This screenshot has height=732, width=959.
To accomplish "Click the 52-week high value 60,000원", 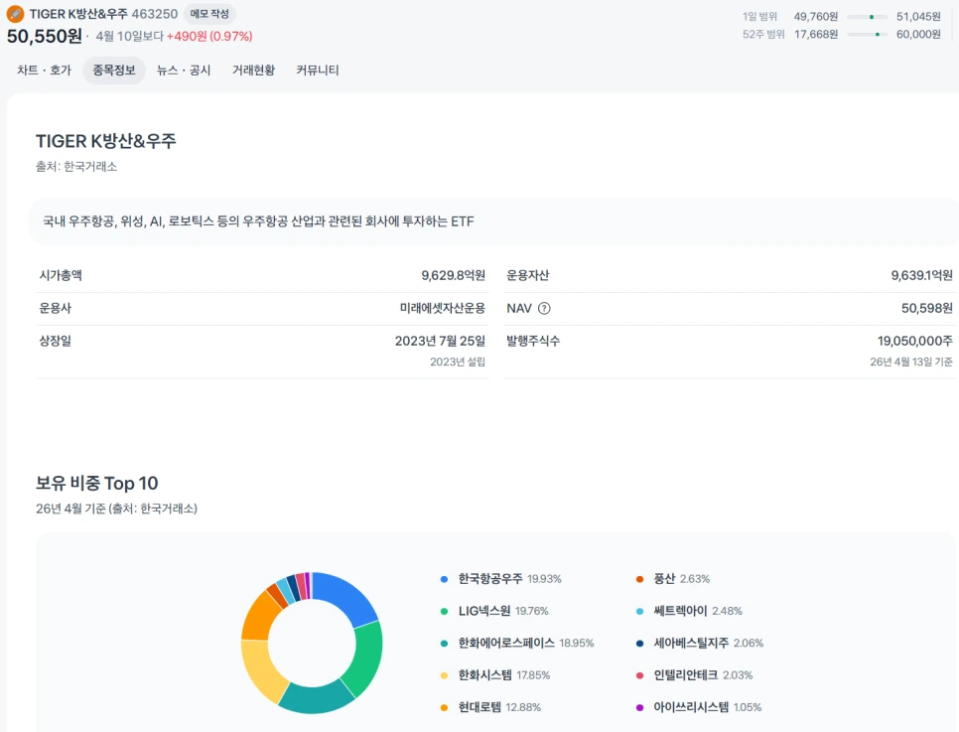I will click(918, 35).
